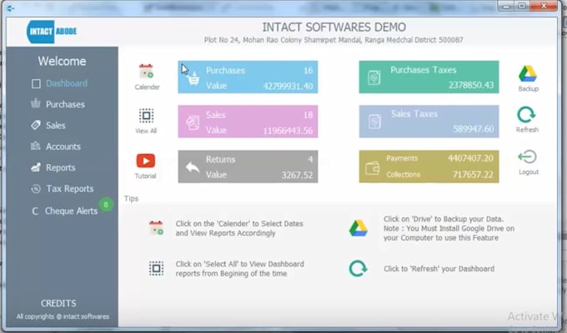The width and height of the screenshot is (567, 333).
Task: Open the gray Returns summary card
Action: point(248,166)
